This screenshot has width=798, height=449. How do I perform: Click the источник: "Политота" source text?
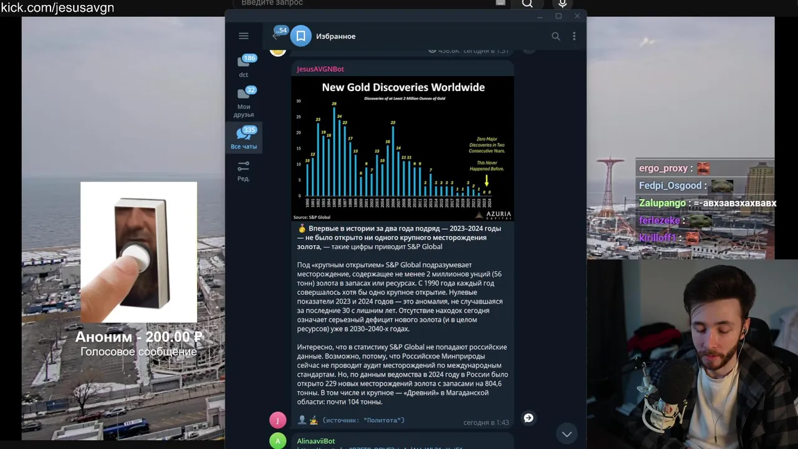click(363, 420)
